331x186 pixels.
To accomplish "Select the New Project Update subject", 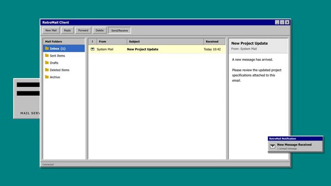I will 143,49.
